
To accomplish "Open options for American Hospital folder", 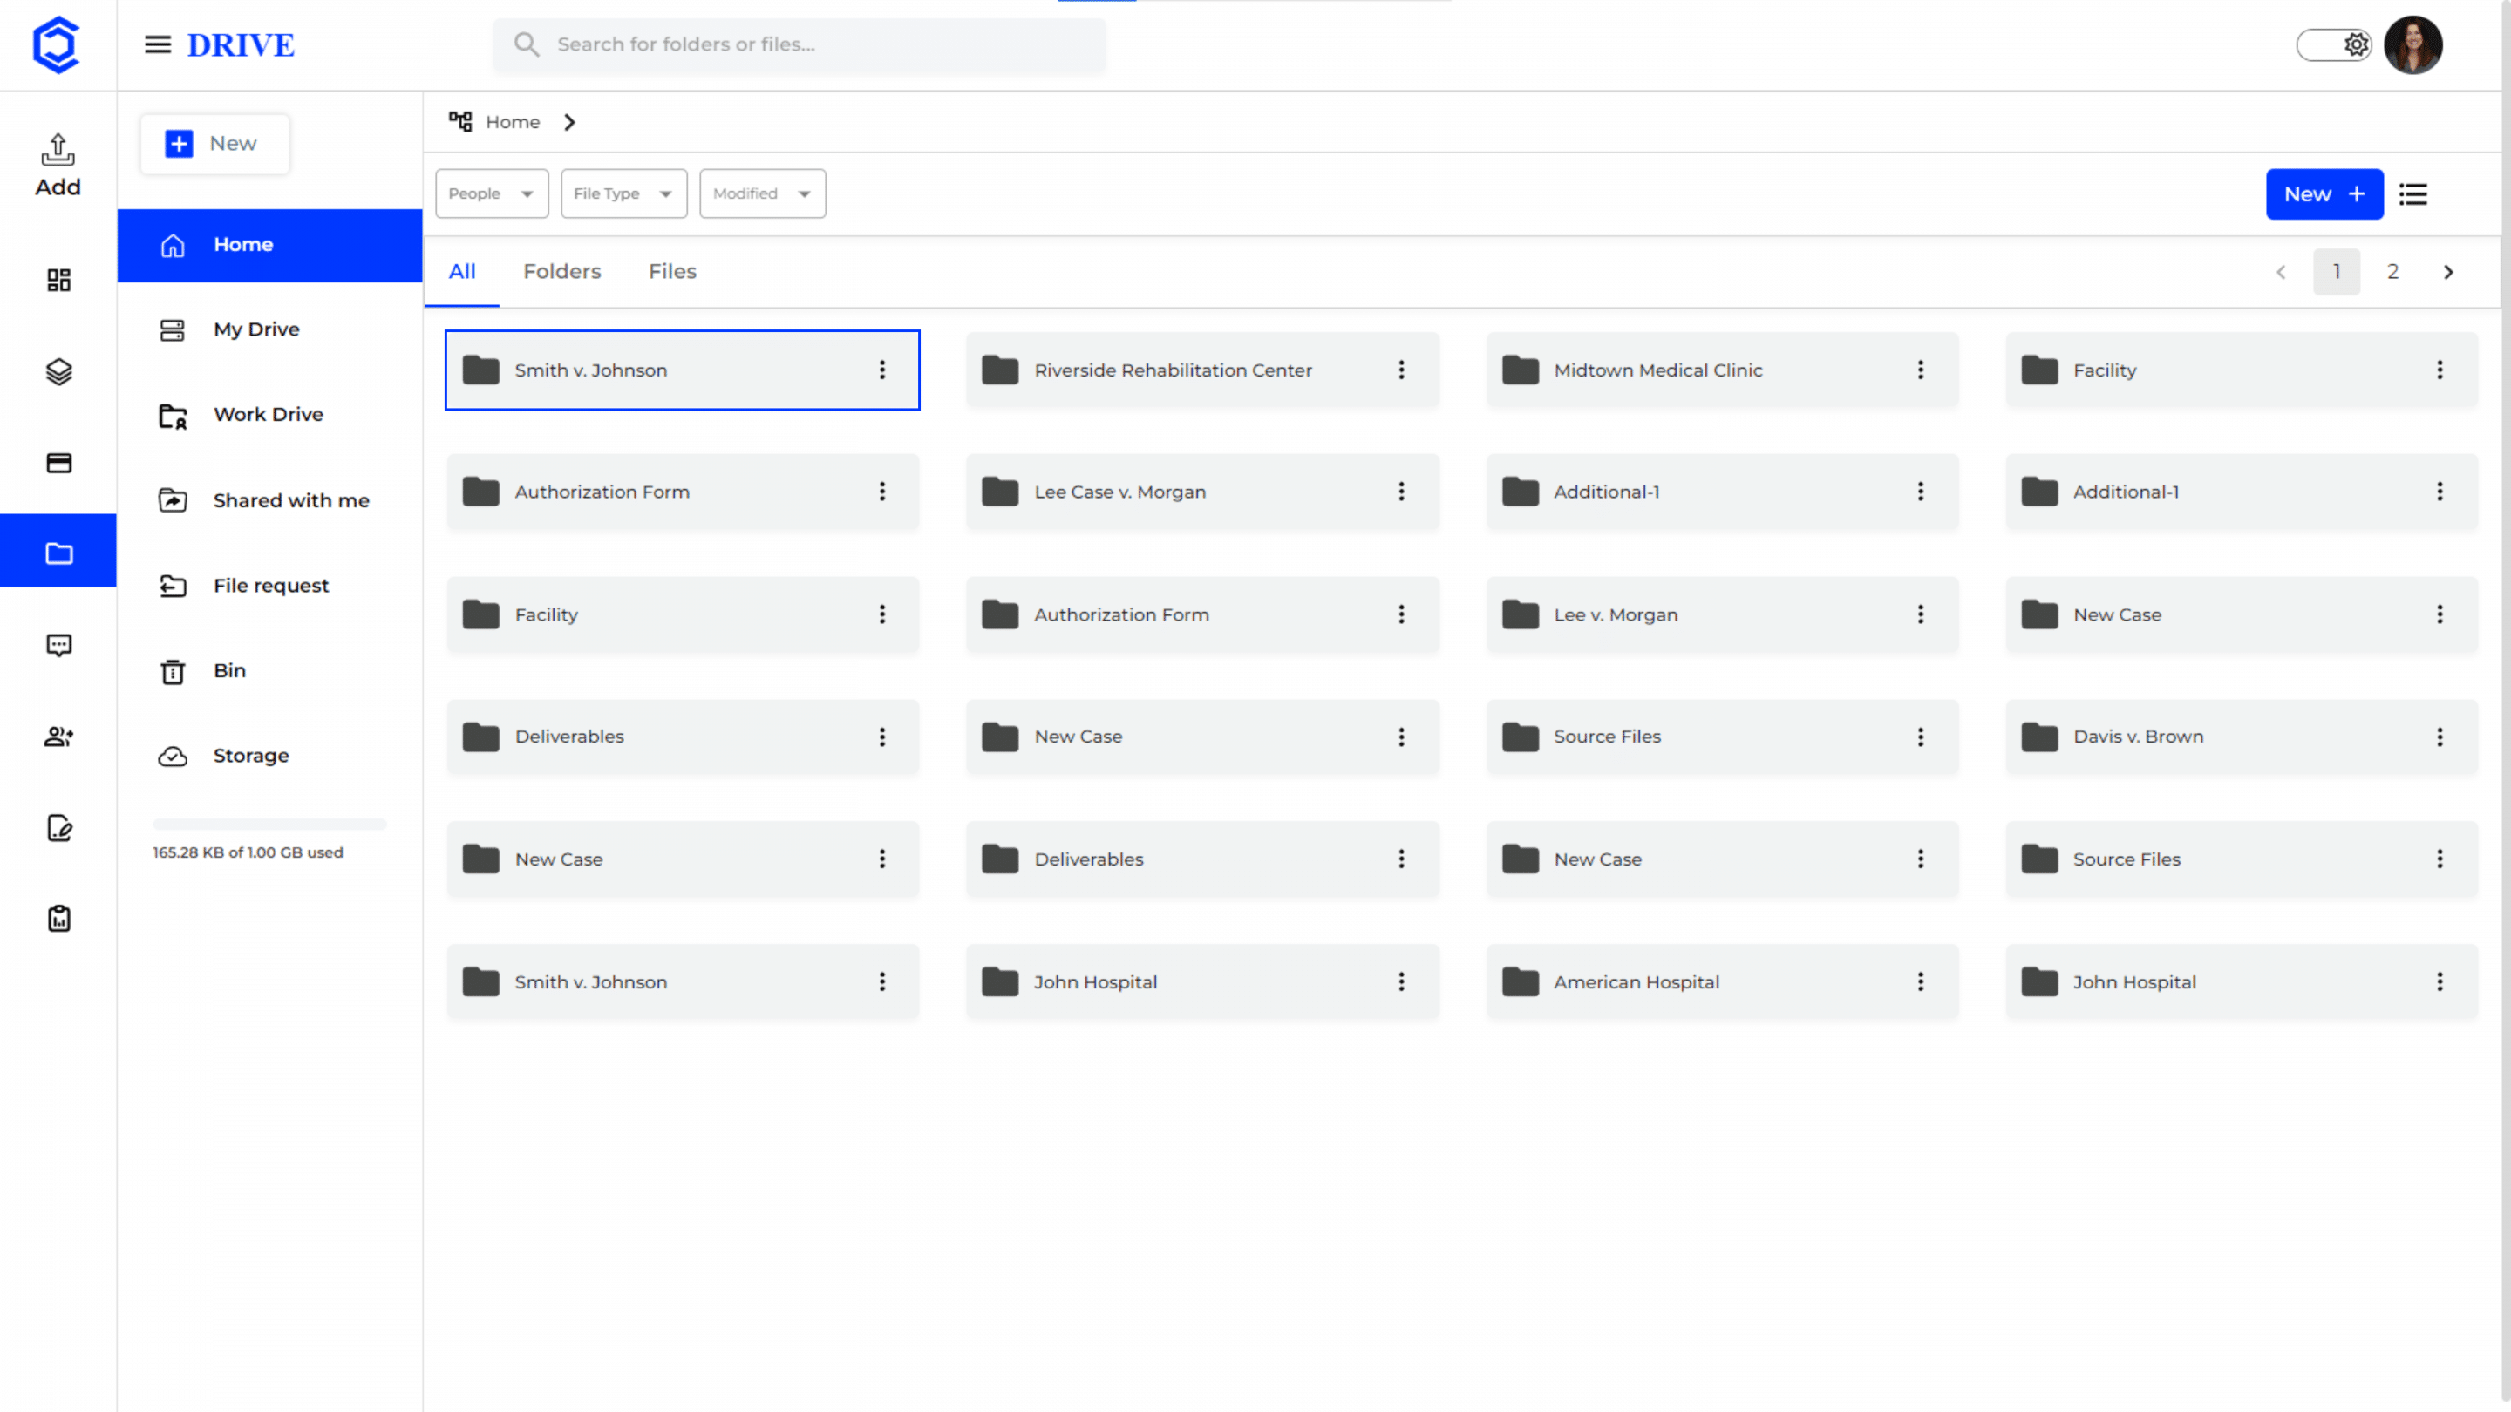I will pos(1920,982).
